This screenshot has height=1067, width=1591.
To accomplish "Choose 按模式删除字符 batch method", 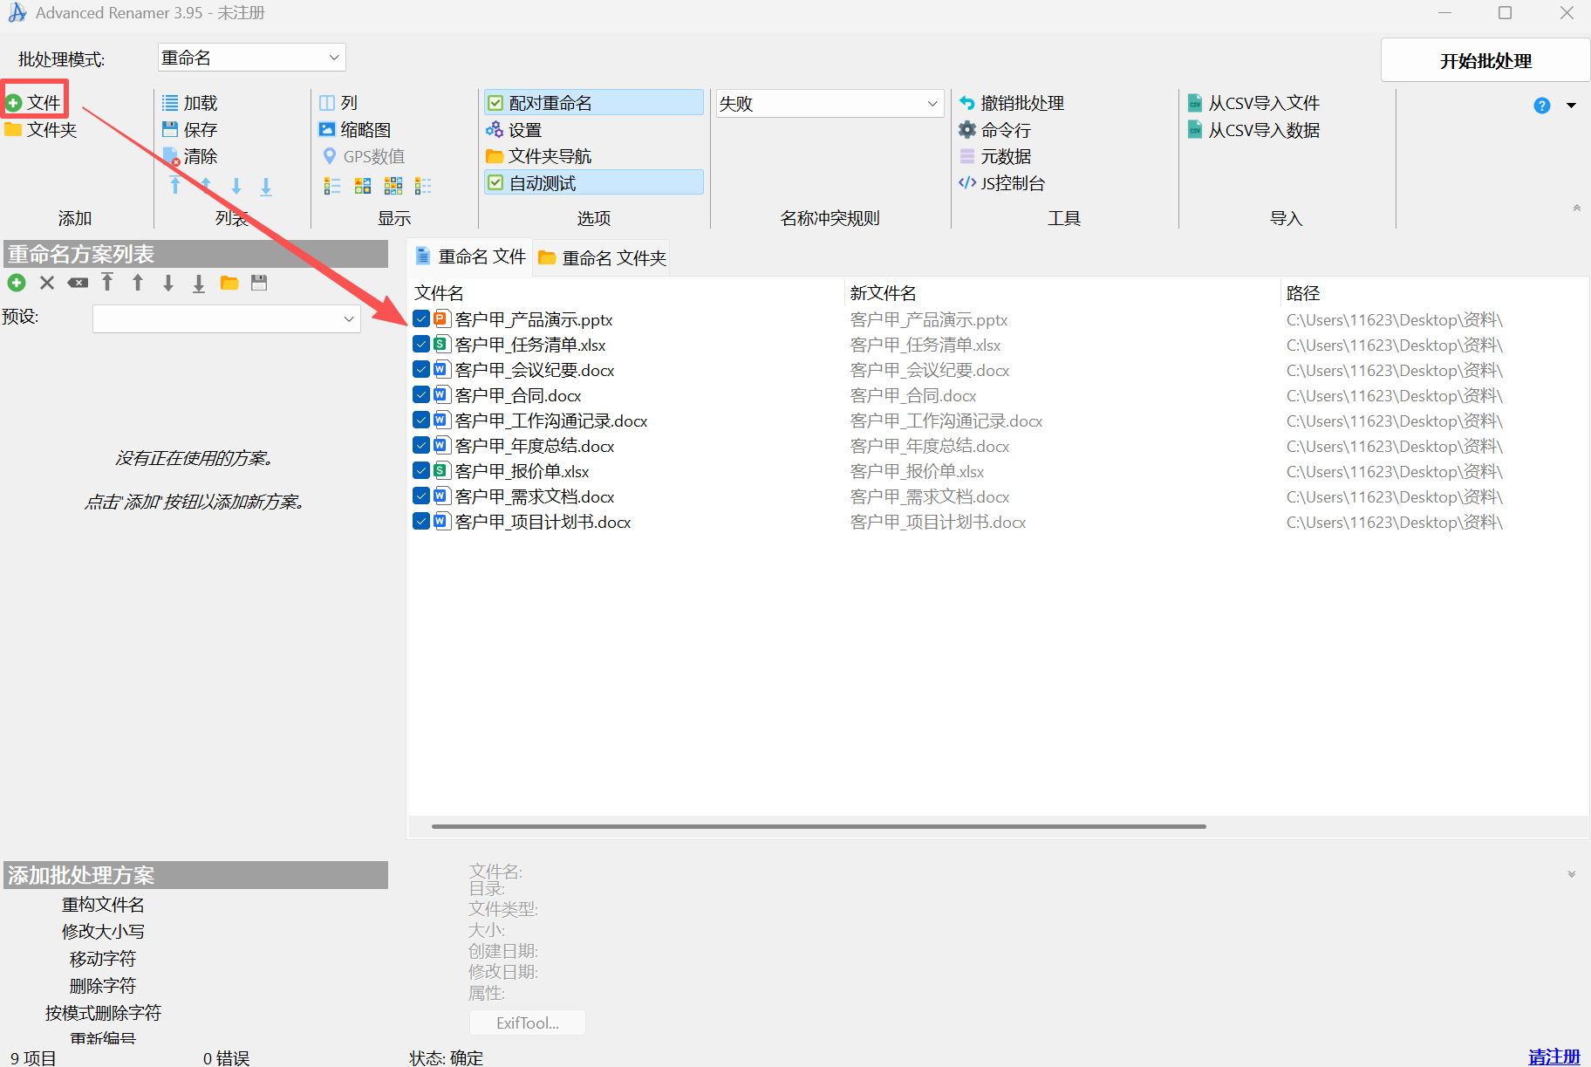I will point(103,1013).
